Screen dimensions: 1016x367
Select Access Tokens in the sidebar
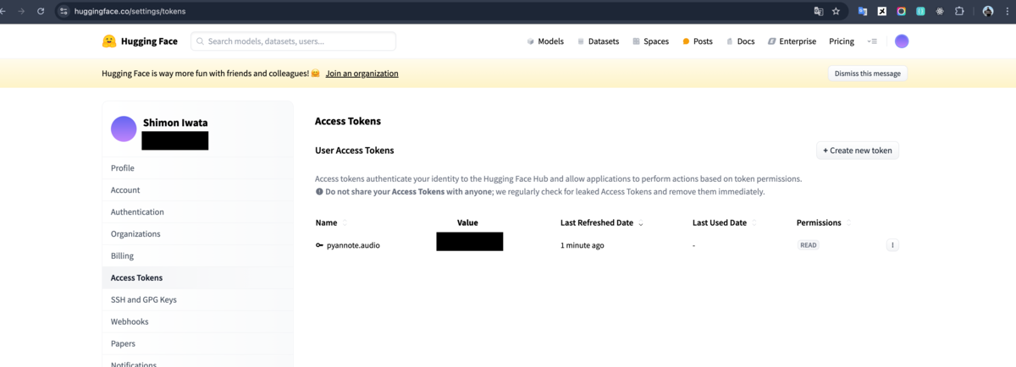(197, 278)
